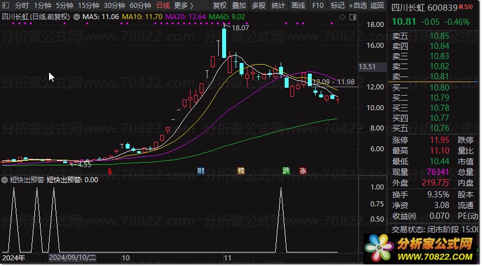The image size is (482, 266).
Task: Click the 买二 price 10.79
Action: tap(439, 98)
